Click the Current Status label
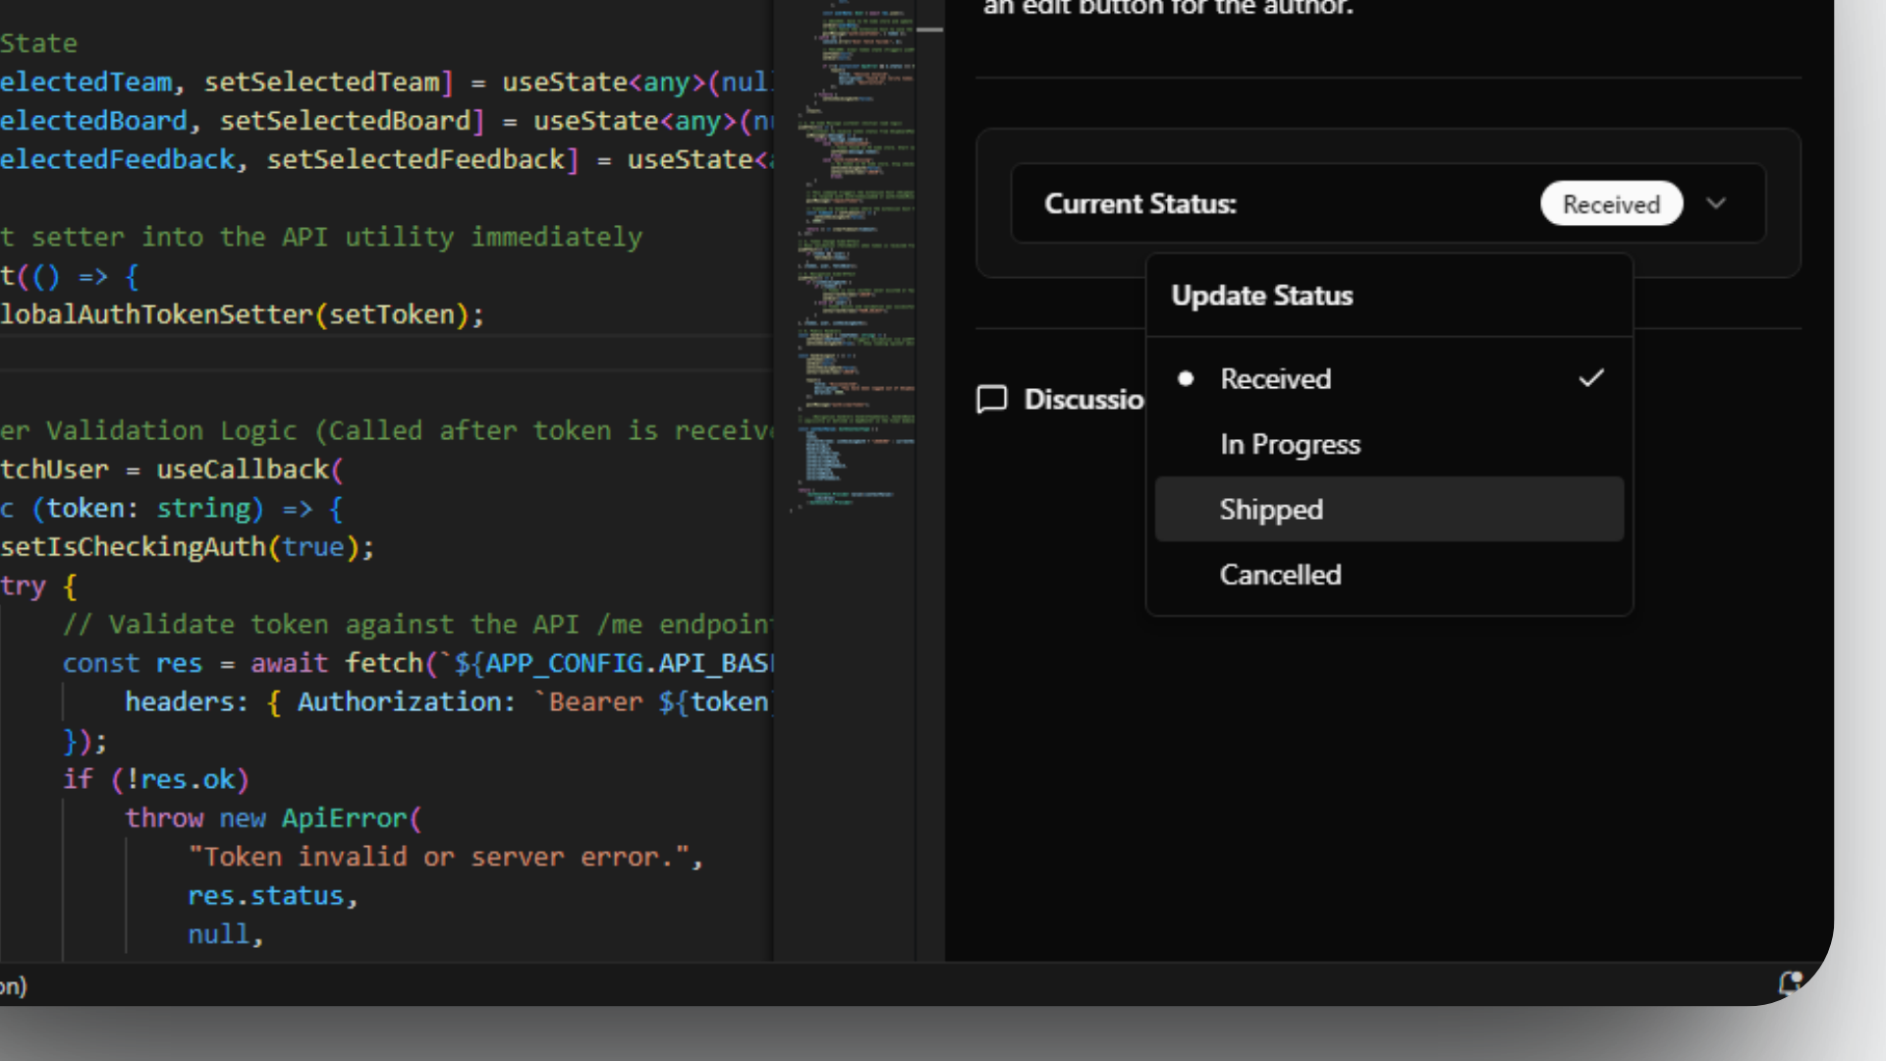Screen dimensions: 1886x1061 point(1139,203)
